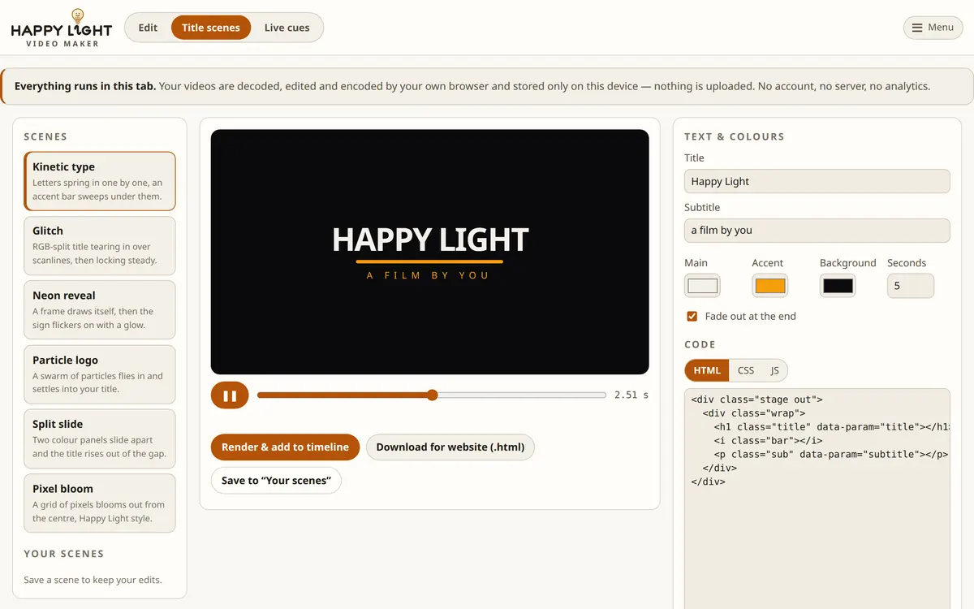Select the Title scenes tab
The width and height of the screenshot is (974, 609).
tap(211, 28)
